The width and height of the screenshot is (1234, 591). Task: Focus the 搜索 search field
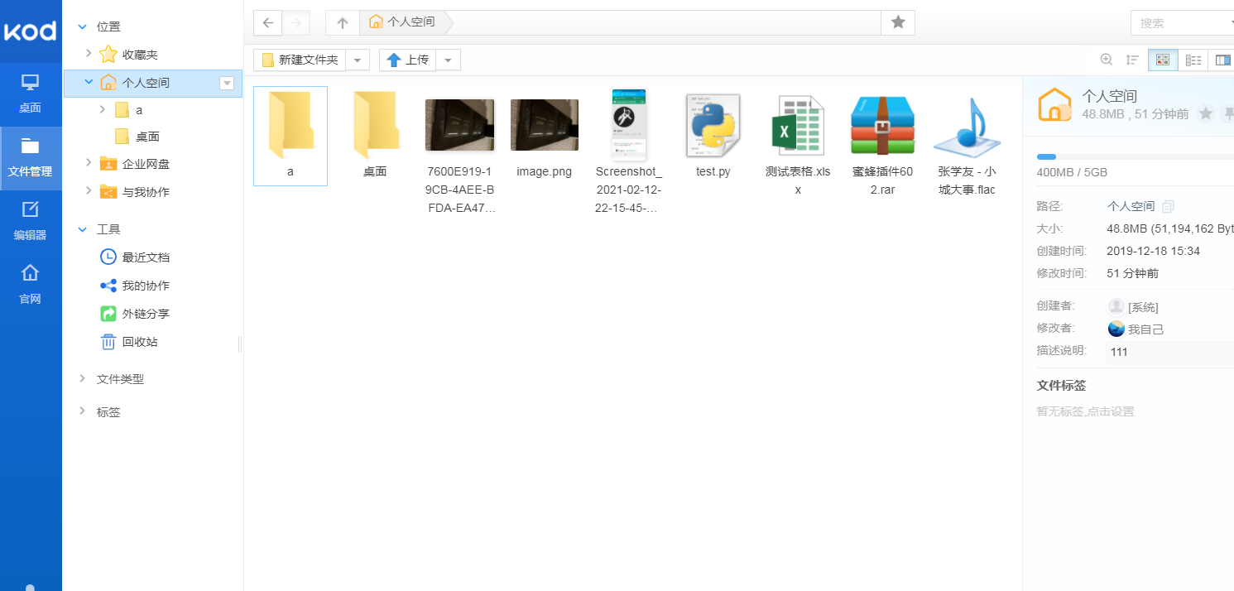click(x=1182, y=23)
